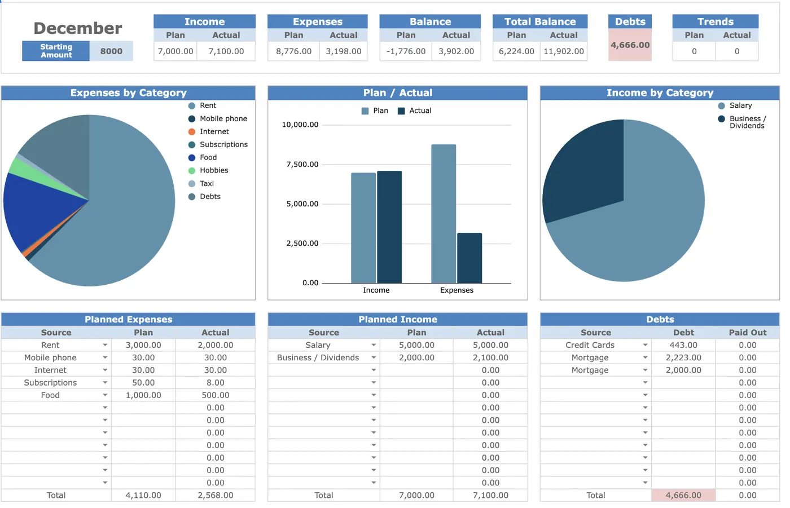
Task: Click the Income plan bar in chart
Action: click(363, 228)
